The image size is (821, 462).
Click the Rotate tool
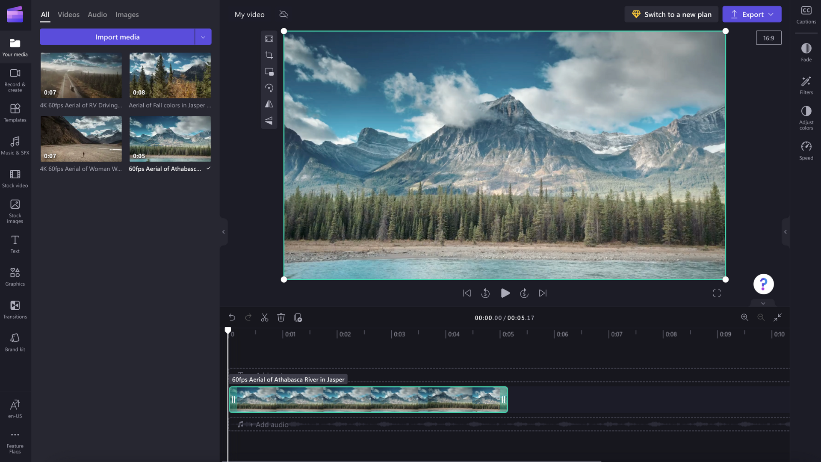pyautogui.click(x=269, y=88)
